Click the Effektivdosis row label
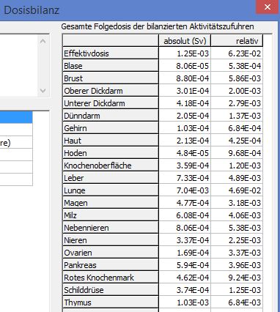Screen dimensions: 280x312 pos(111,53)
